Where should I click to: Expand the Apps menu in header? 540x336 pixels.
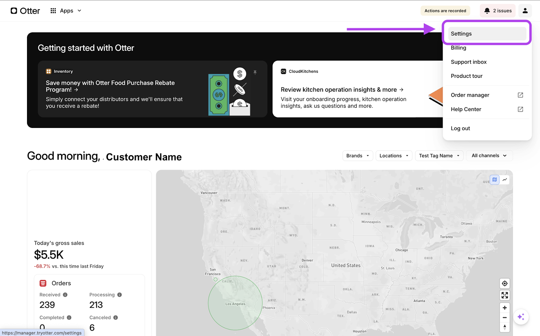point(66,11)
